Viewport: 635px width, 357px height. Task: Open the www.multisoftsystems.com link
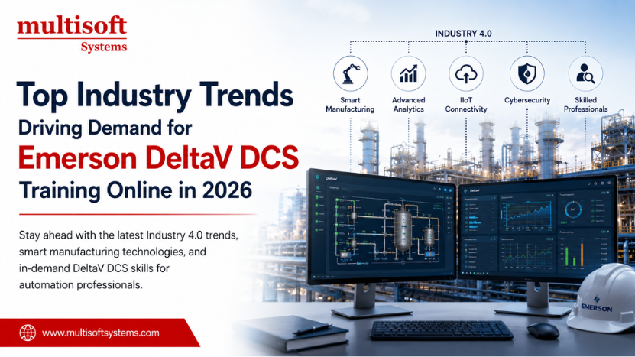point(100,333)
